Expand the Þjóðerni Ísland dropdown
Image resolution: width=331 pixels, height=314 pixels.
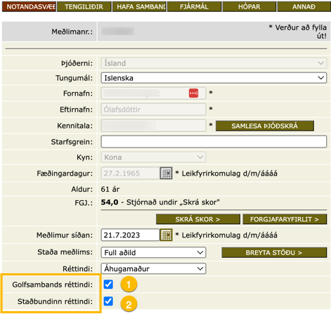214,63
